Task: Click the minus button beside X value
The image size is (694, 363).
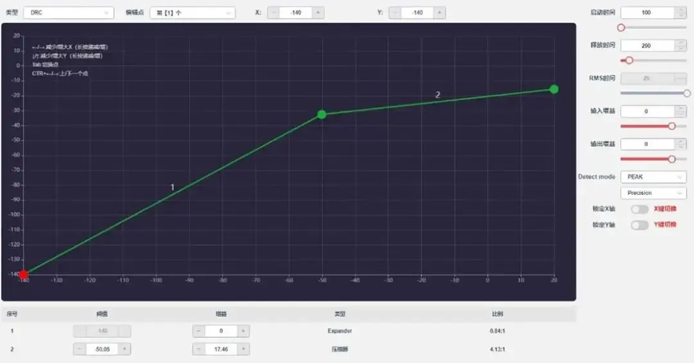Action: pos(274,13)
